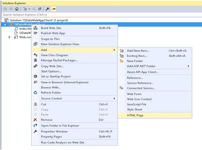Image resolution: width=202 pixels, height=150 pixels.
Task: Click the Refresh Folder icon entry
Action: pos(35,92)
